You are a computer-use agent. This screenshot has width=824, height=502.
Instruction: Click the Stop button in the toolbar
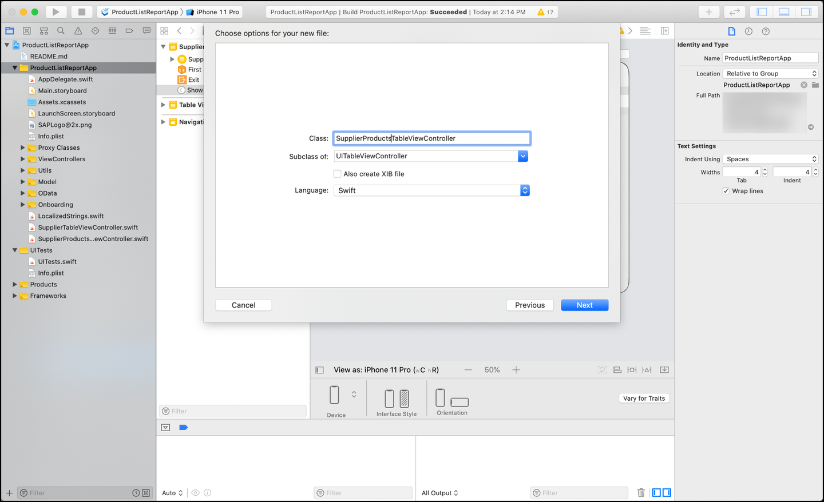(82, 11)
